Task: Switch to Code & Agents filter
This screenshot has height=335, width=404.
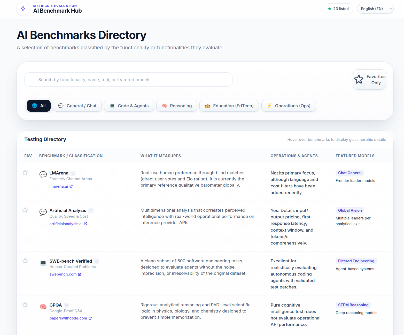Action: coord(129,106)
